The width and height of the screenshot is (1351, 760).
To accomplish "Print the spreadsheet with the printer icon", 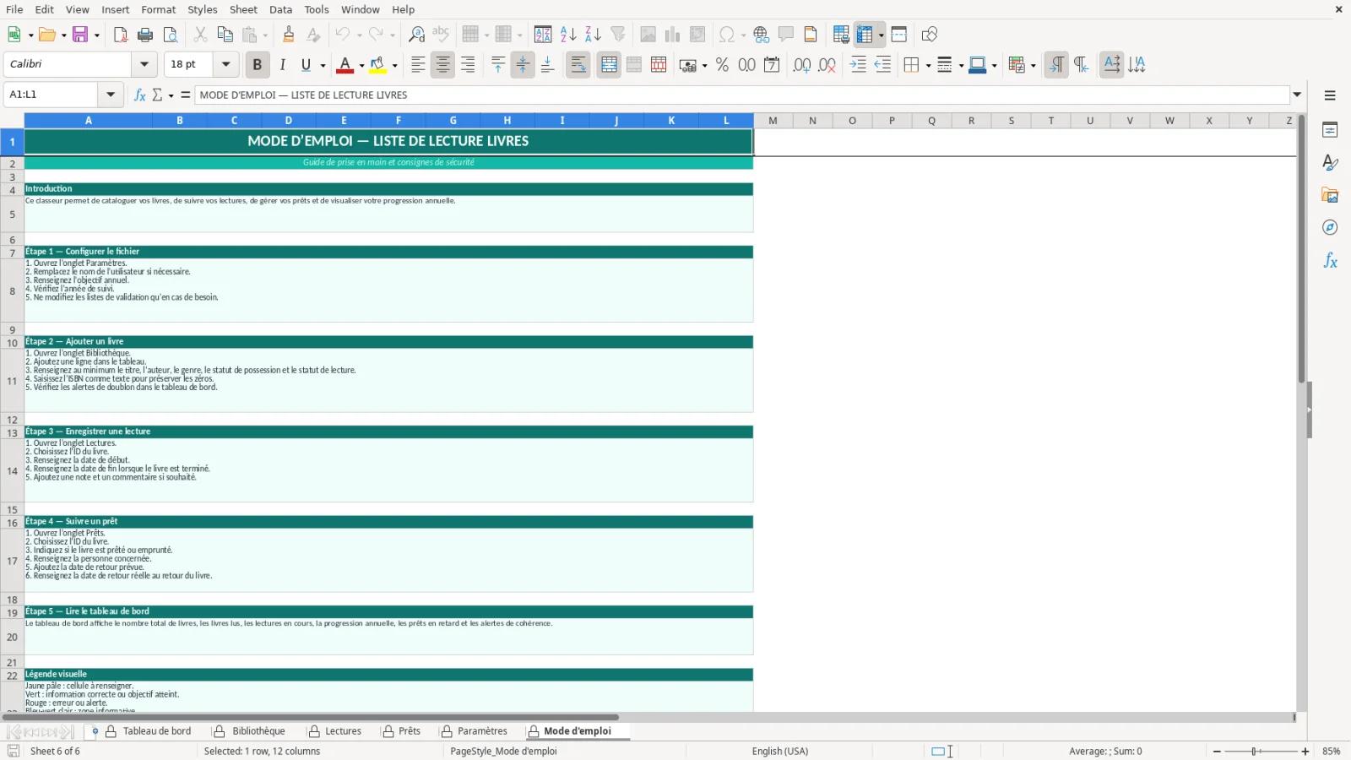I will 145,35.
